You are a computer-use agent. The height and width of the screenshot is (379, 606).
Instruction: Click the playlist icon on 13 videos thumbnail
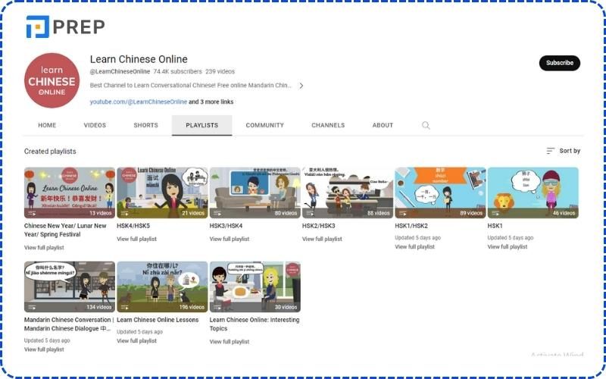point(32,213)
